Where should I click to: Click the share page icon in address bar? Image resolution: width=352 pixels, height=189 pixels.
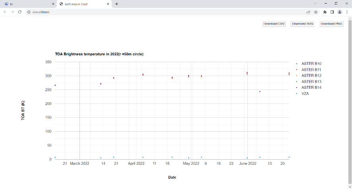(308, 12)
